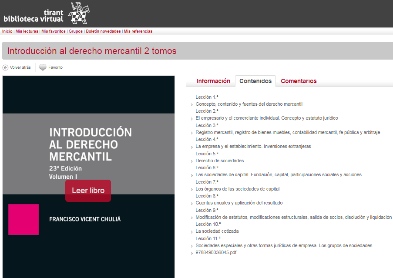Click the Lección 11.ª heading
The width and height of the screenshot is (393, 278).
[208, 239]
